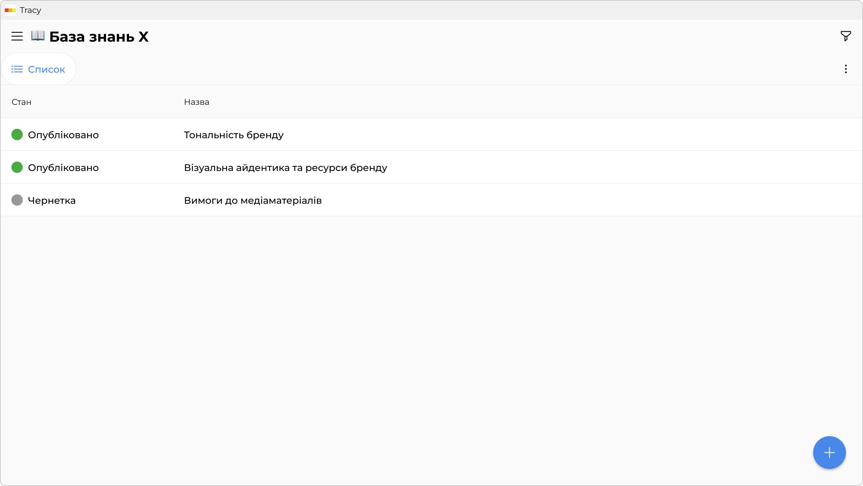Sort by the Стан column header
The image size is (863, 486).
22,102
